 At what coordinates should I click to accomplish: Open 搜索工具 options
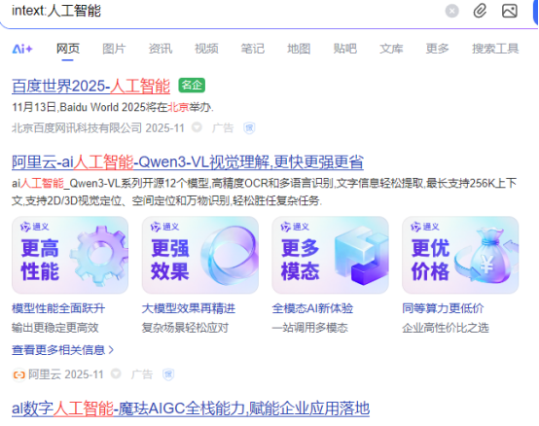[495, 49]
